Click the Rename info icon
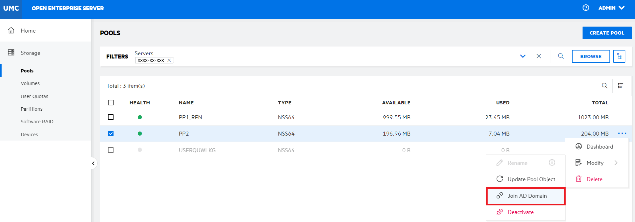635x222 pixels. point(552,163)
